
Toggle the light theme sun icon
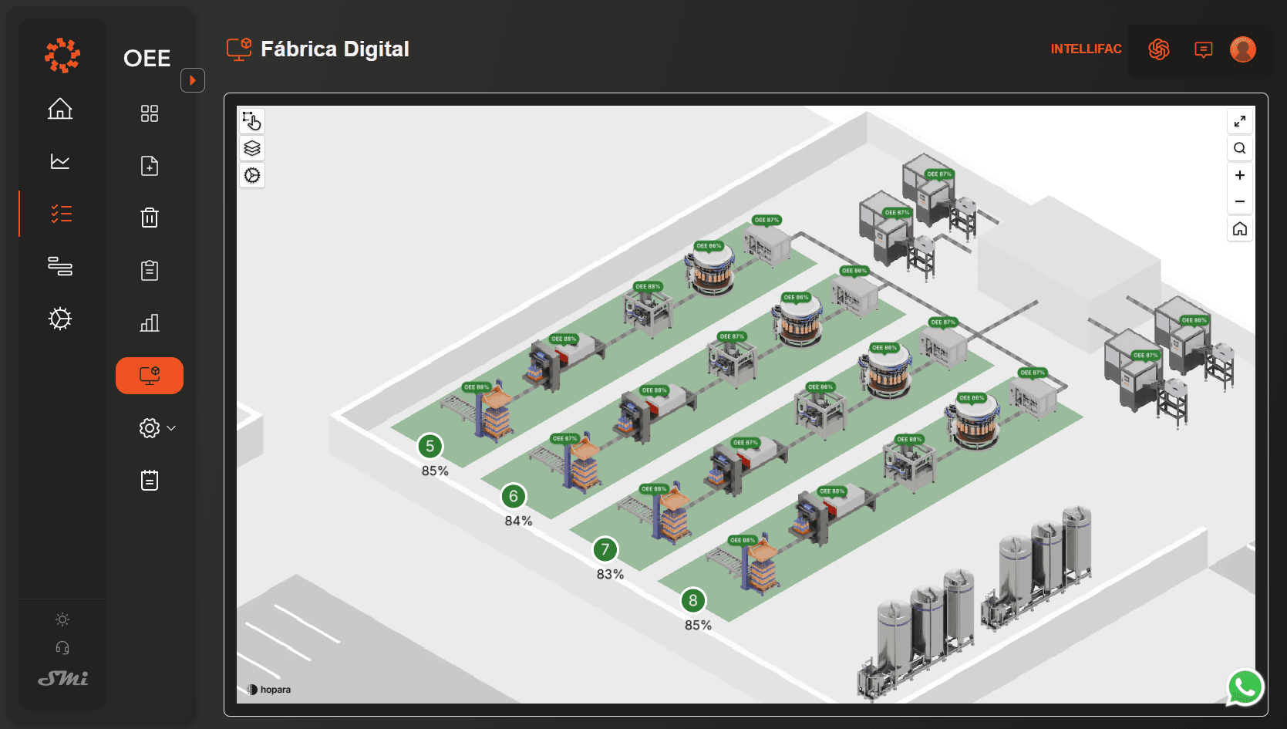click(x=62, y=619)
